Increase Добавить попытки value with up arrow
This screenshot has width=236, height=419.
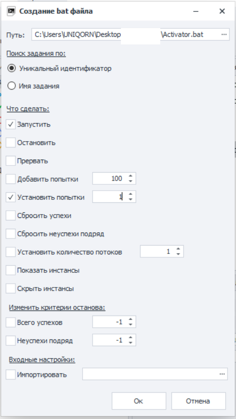click(130, 176)
